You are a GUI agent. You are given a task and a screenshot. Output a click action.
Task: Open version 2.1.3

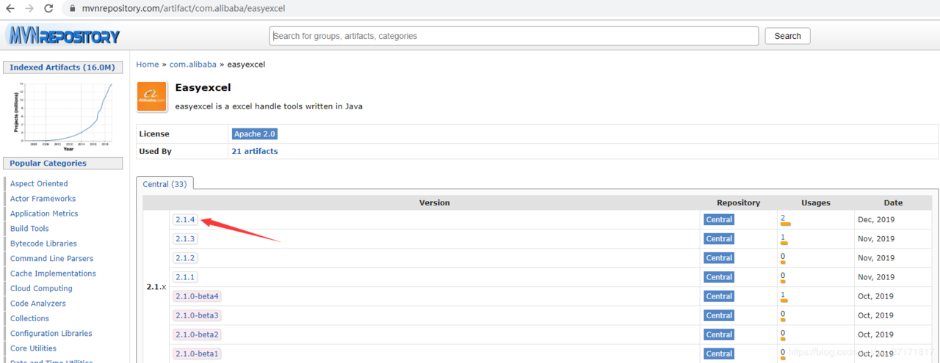click(185, 238)
